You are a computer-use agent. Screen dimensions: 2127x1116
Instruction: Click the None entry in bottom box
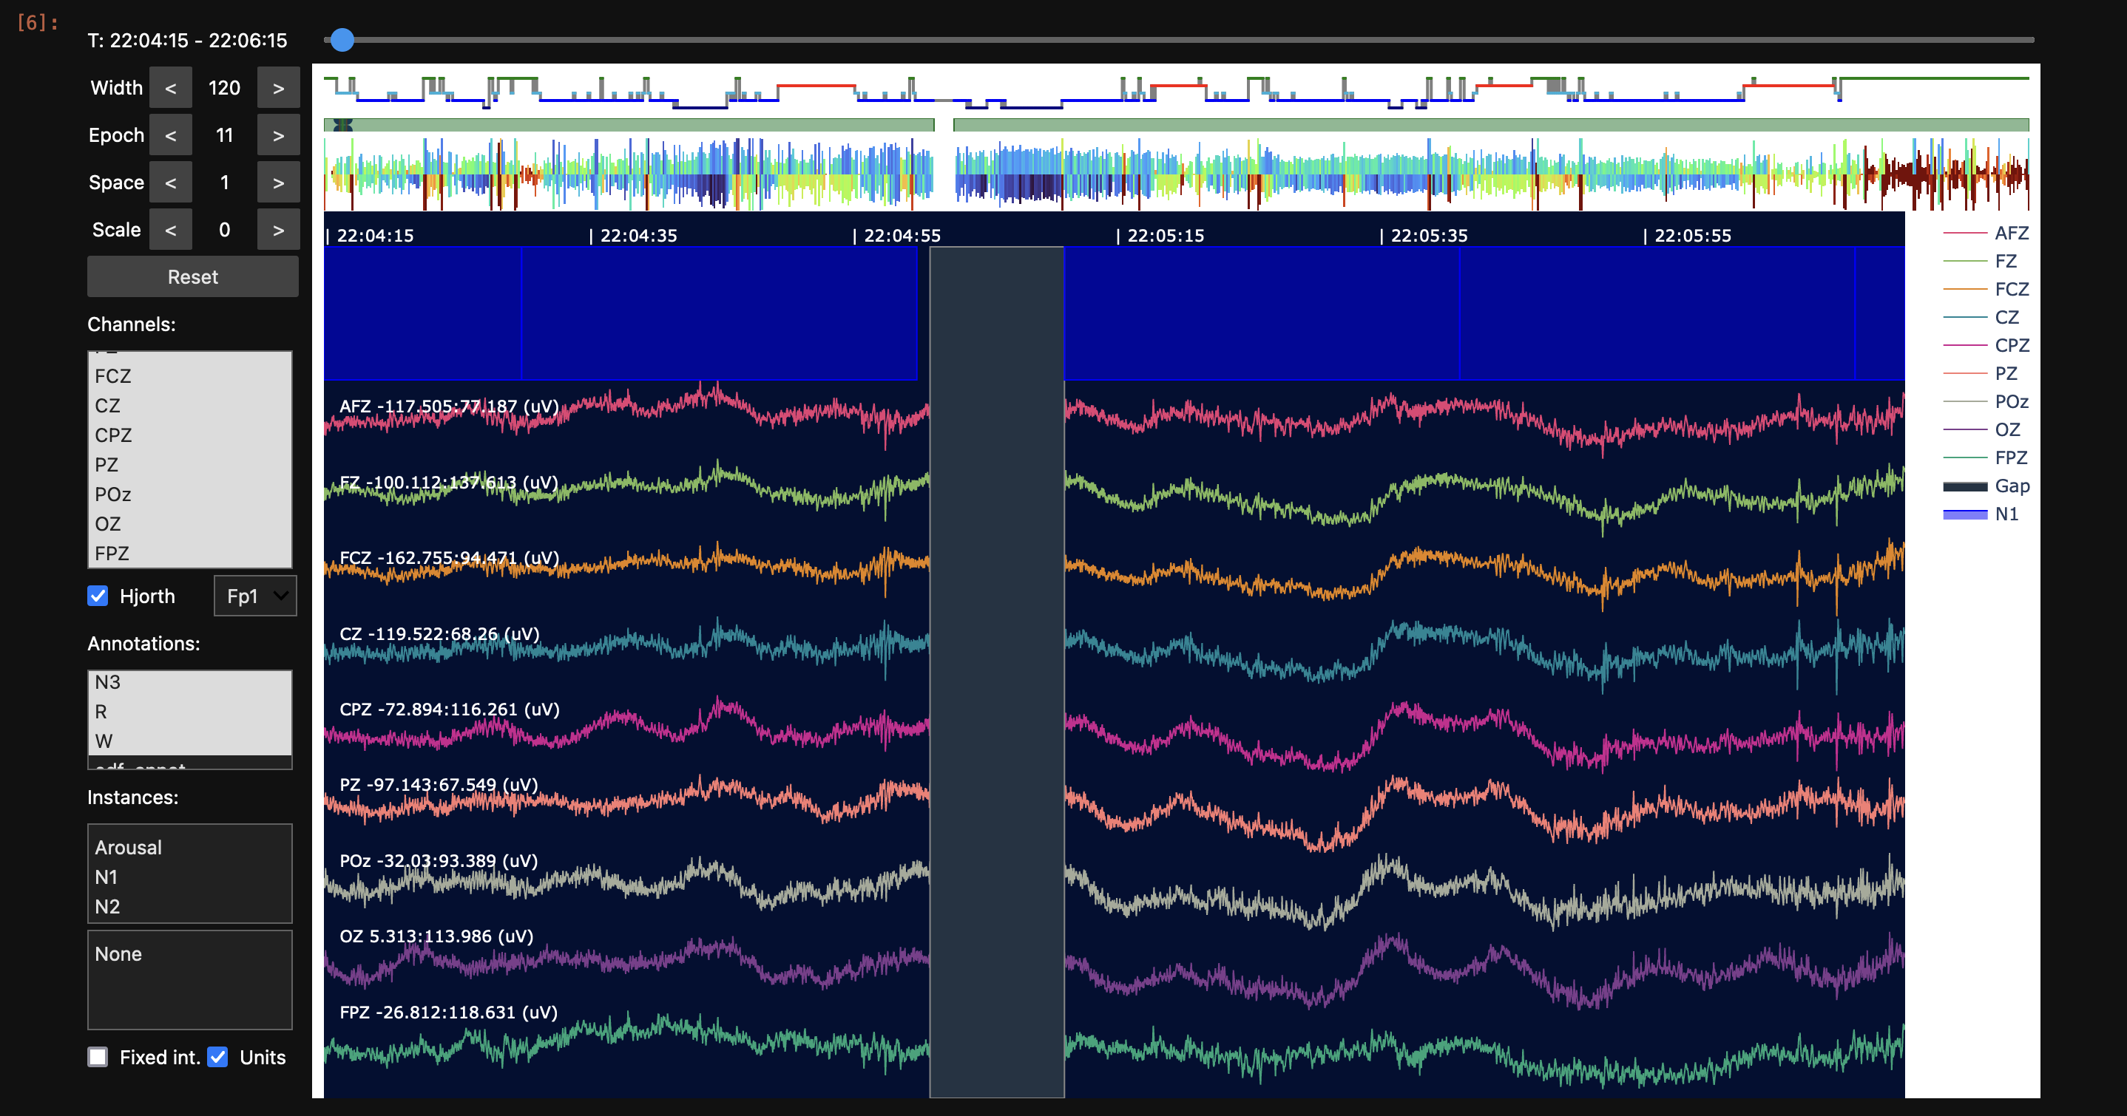[x=118, y=954]
